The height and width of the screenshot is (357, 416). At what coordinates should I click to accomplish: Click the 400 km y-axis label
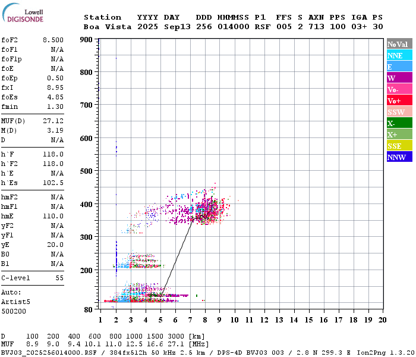point(86,205)
